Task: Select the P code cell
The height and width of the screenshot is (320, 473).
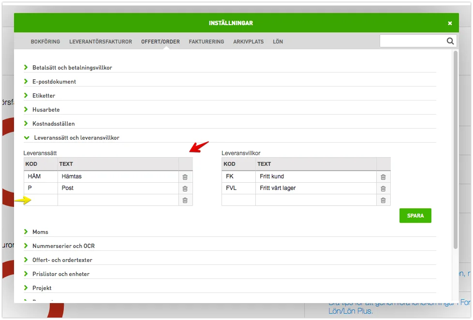Action: click(41, 188)
